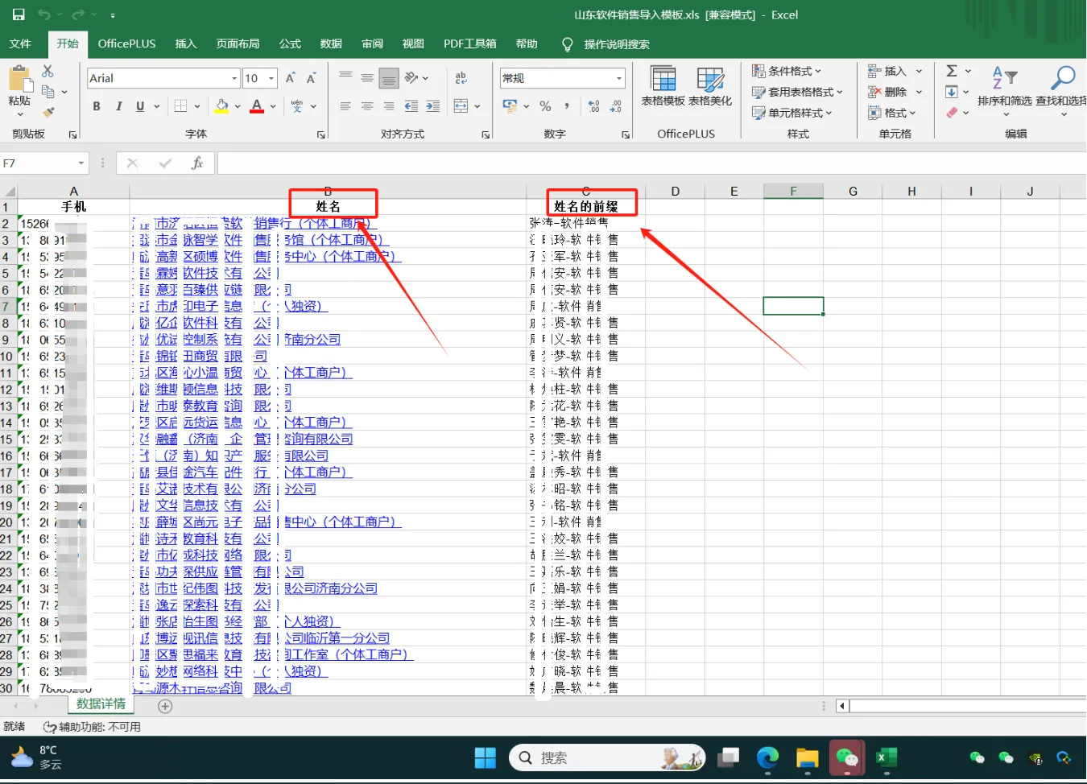
Task: Click the Cut scissors icon
Action: pos(48,72)
